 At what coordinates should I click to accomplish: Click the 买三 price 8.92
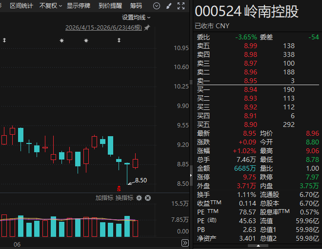point(250,107)
